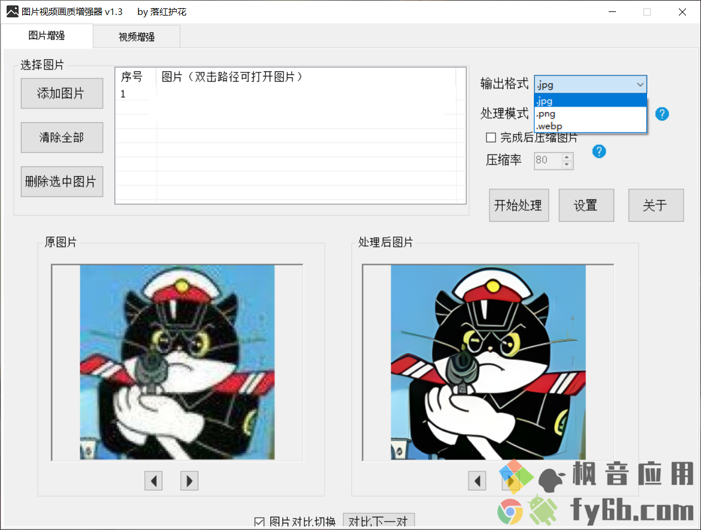Decrease 压缩率 with the down stepper arrow
The width and height of the screenshot is (701, 530).
pyautogui.click(x=567, y=165)
